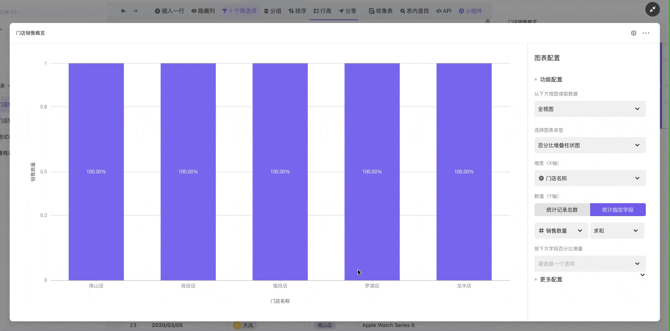Open the three-dot more options menu
The height and width of the screenshot is (331, 670).
click(x=646, y=33)
